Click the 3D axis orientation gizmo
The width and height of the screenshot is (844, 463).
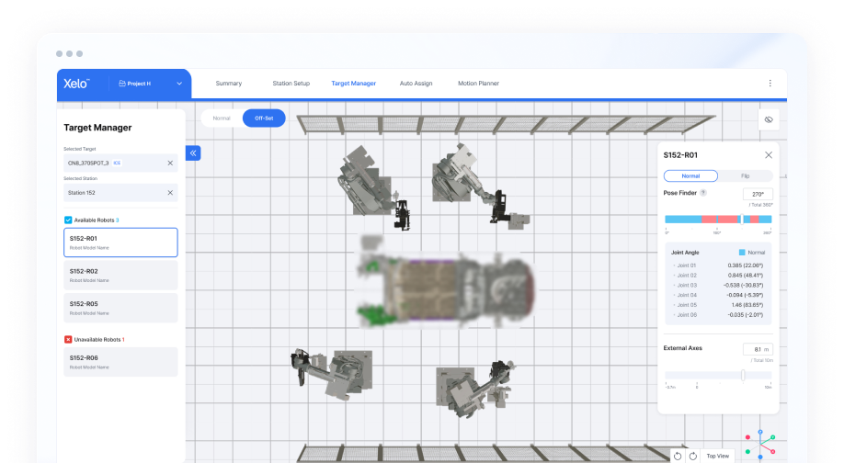pos(759,443)
